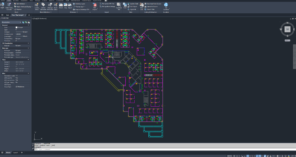Click the Create Block icon
The height and width of the screenshot is (157, 296).
[x=37, y=5]
